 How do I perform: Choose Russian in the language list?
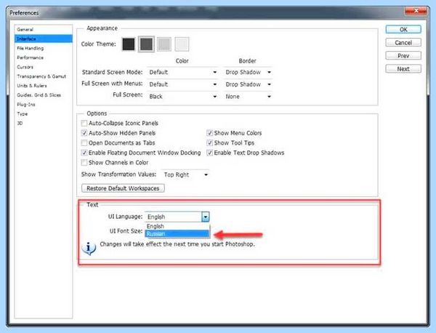(177, 233)
